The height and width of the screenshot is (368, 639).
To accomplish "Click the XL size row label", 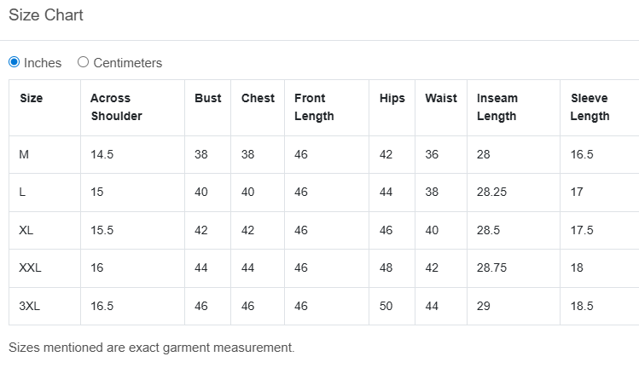I will click(26, 230).
